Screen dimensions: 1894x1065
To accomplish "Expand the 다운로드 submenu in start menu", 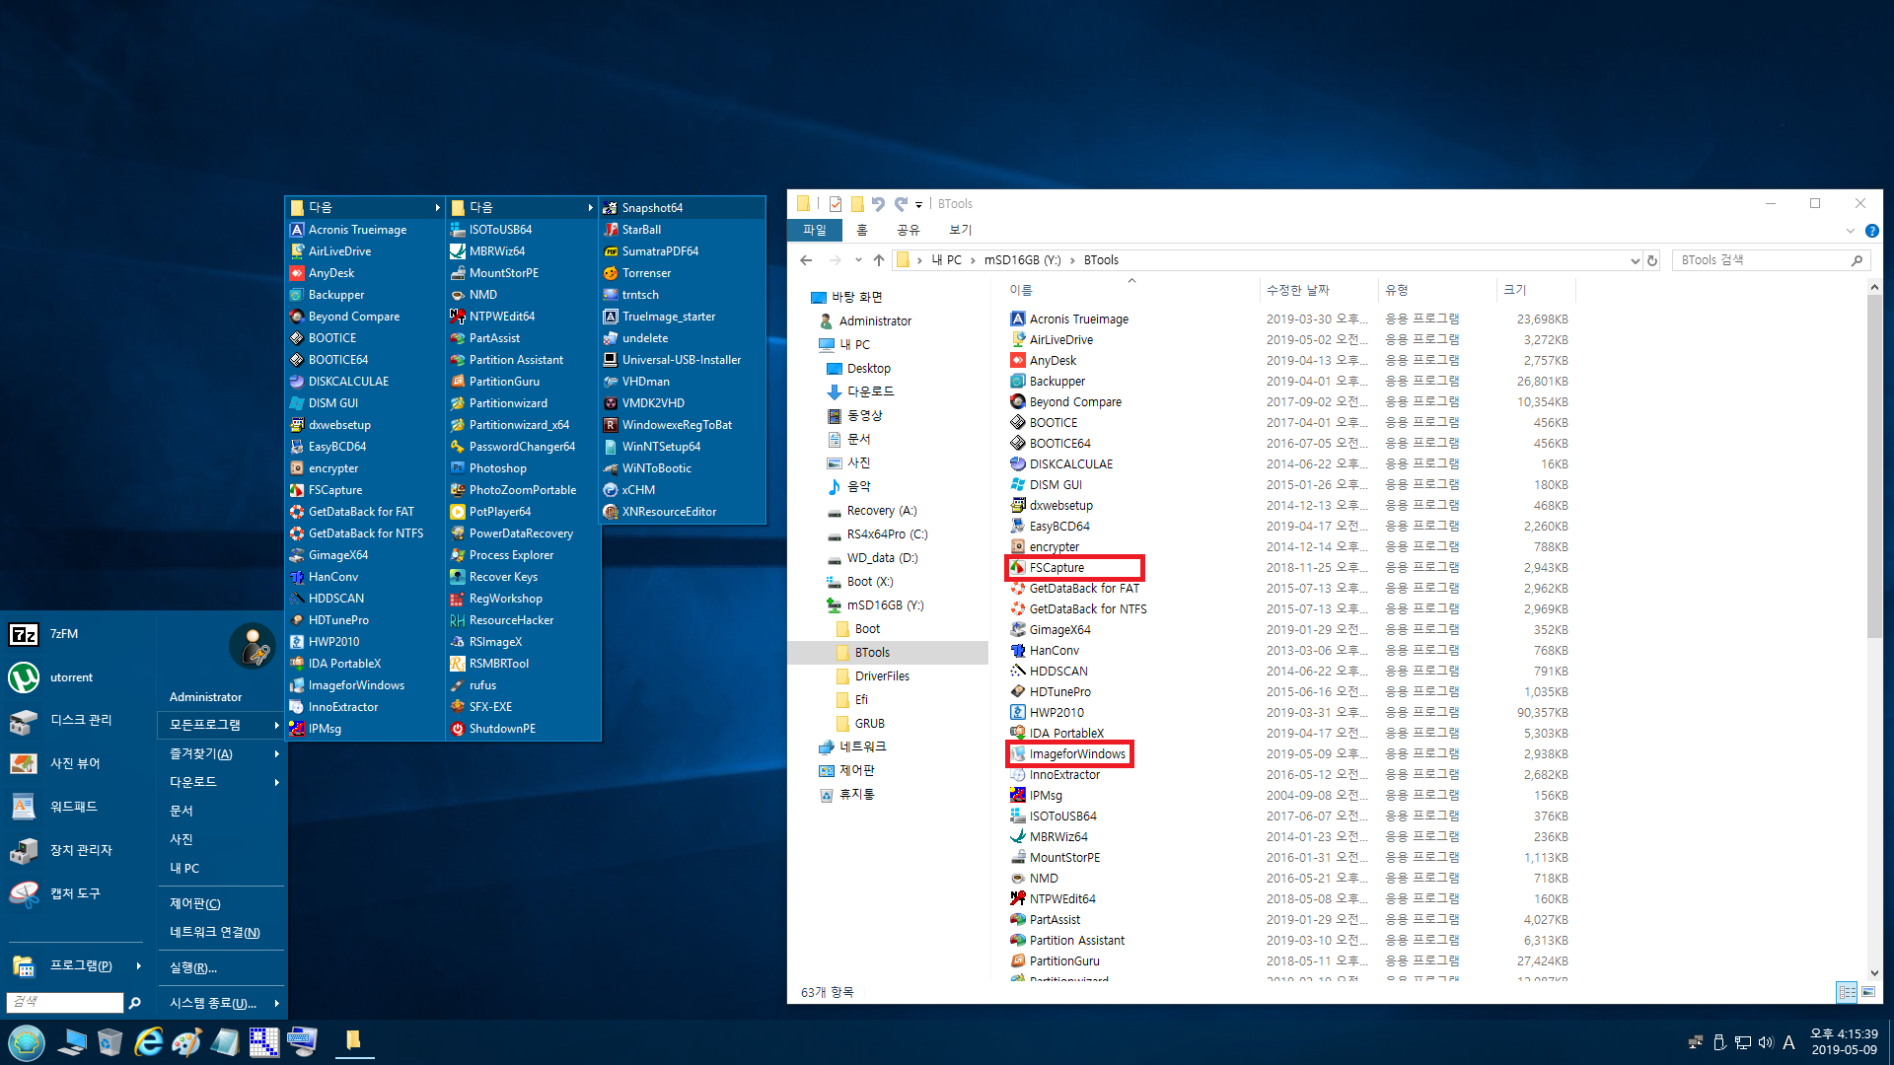I will click(220, 782).
